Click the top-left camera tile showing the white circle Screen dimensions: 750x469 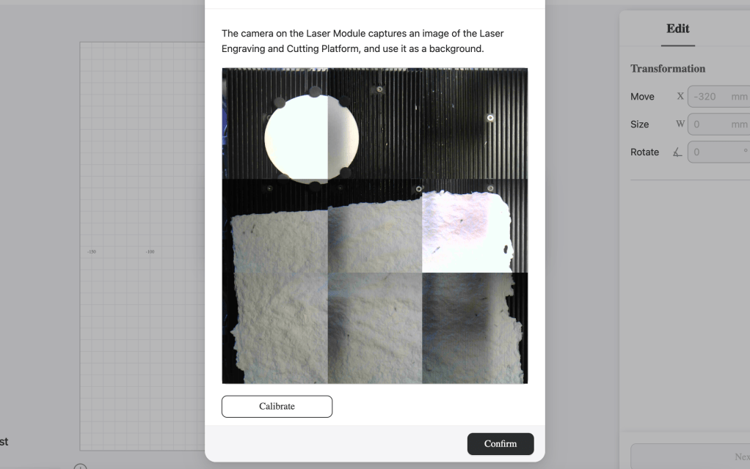275,123
